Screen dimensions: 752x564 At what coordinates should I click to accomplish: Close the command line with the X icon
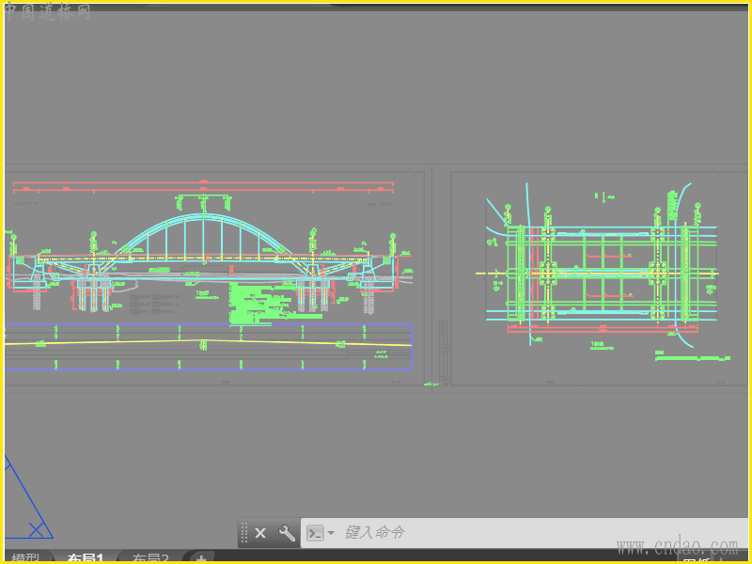point(260,533)
